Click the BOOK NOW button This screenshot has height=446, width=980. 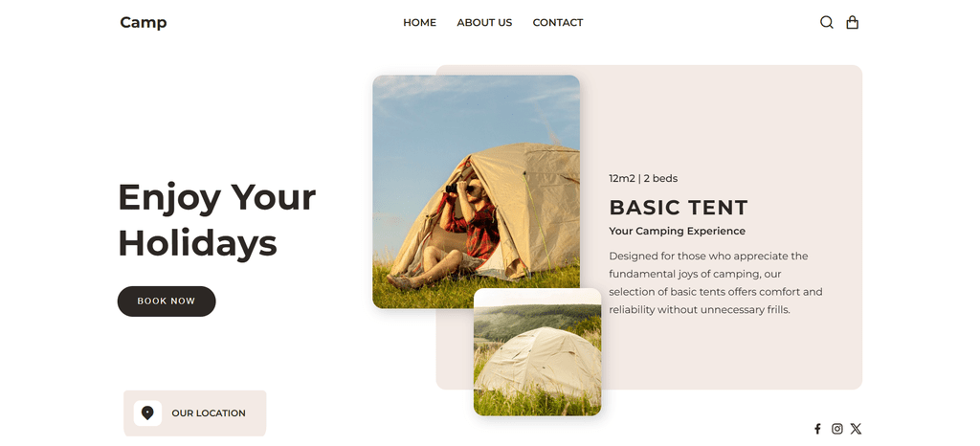(x=167, y=301)
